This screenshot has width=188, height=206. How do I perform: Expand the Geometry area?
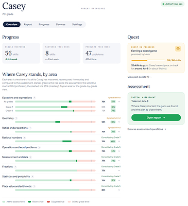click(119, 122)
